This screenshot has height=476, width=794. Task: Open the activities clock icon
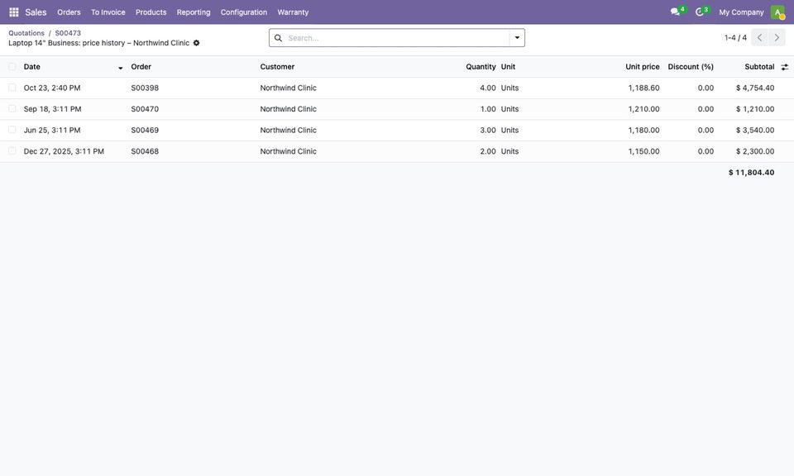coord(700,12)
